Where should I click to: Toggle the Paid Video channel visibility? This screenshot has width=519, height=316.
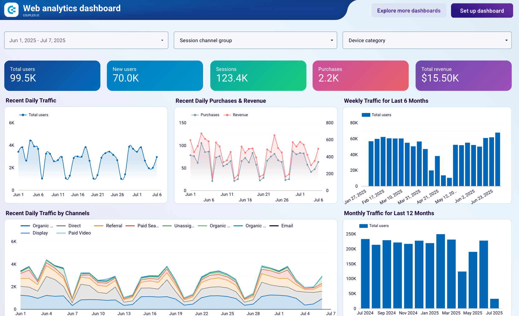click(x=61, y=233)
